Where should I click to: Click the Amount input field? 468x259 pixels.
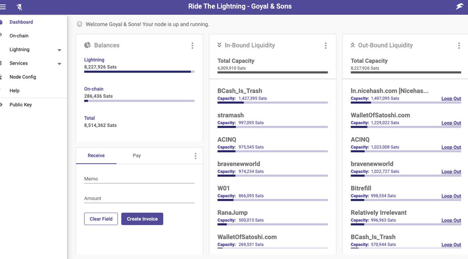pyautogui.click(x=139, y=198)
